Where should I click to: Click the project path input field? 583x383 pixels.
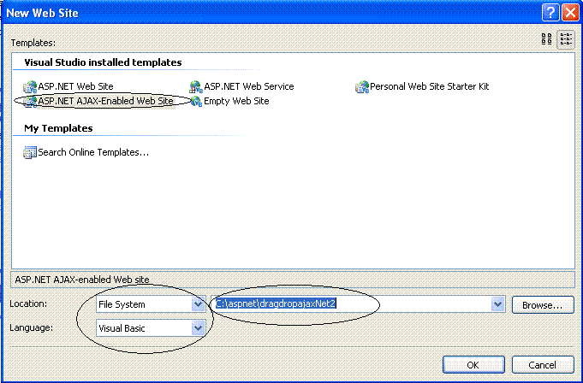(x=358, y=304)
